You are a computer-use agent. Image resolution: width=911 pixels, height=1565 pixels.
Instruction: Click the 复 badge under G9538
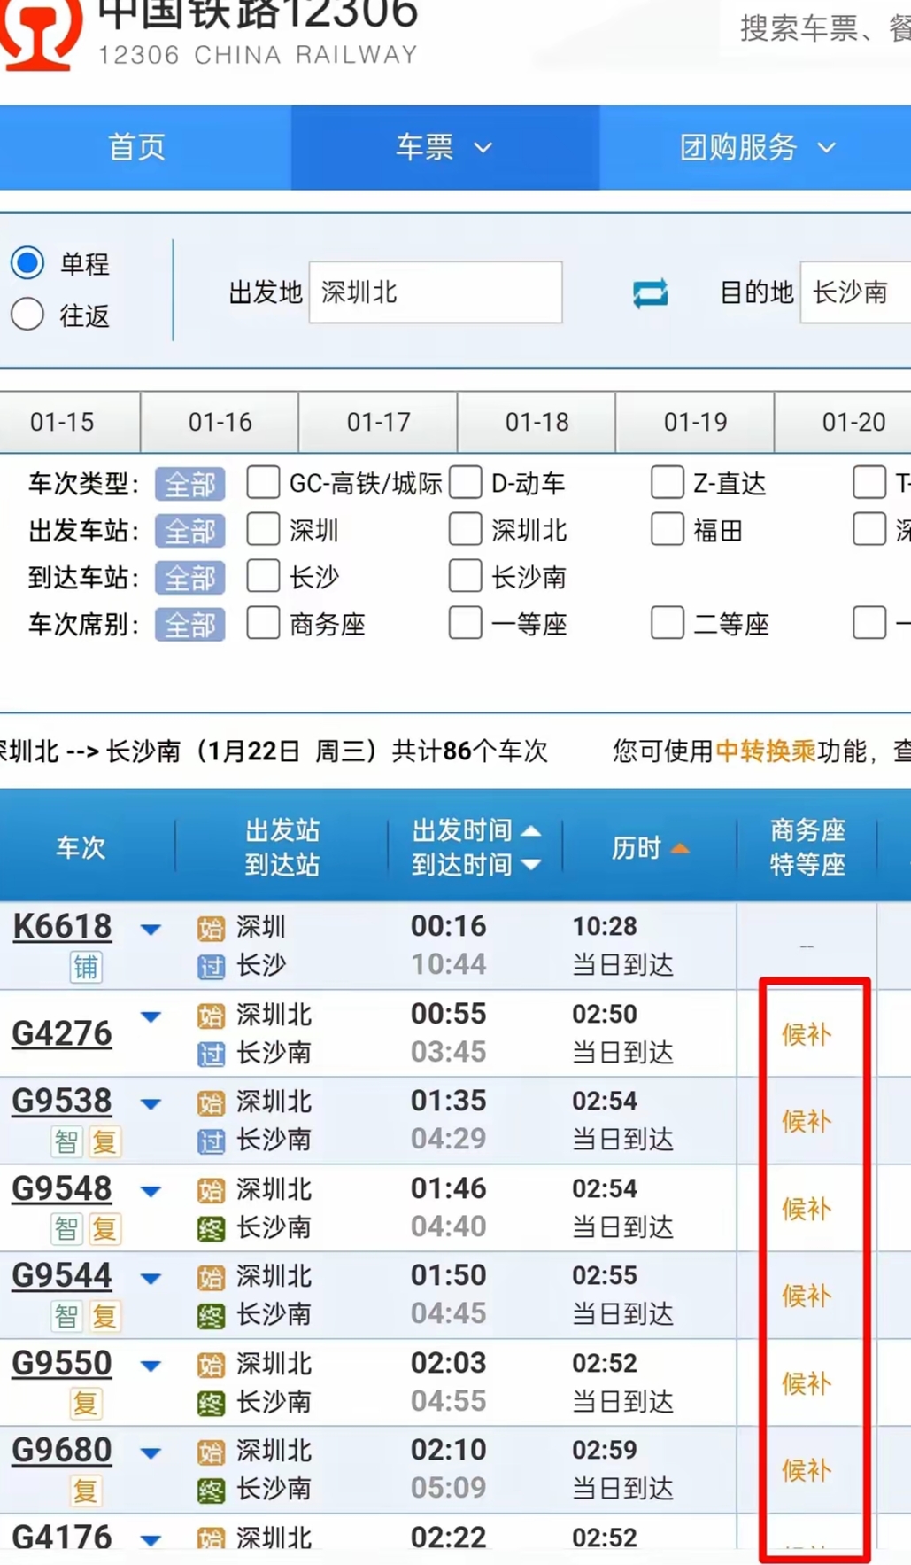click(x=104, y=1141)
